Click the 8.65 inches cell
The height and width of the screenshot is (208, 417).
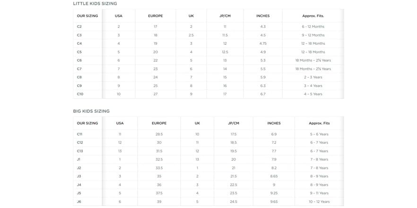[x=274, y=176]
